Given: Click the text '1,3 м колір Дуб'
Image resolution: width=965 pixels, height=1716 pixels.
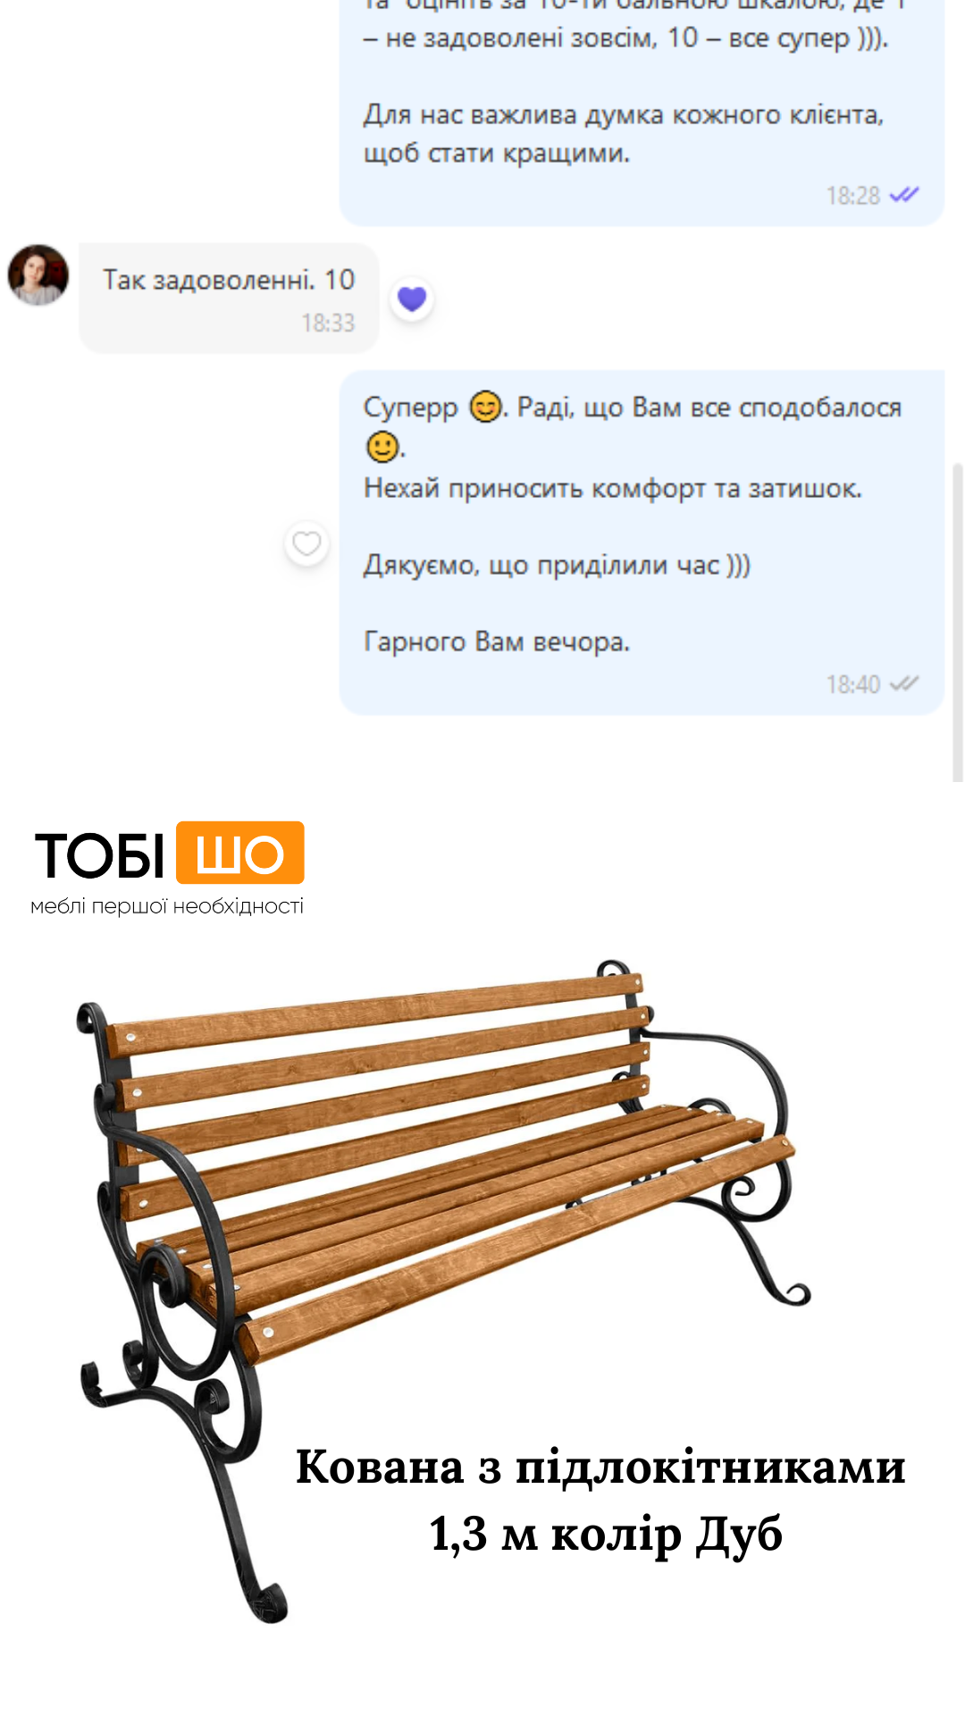Looking at the screenshot, I should (x=606, y=1535).
